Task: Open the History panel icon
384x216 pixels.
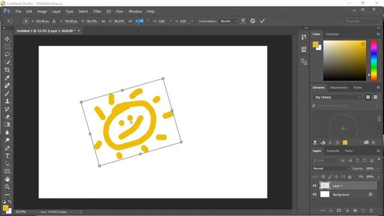Action: click(x=304, y=37)
